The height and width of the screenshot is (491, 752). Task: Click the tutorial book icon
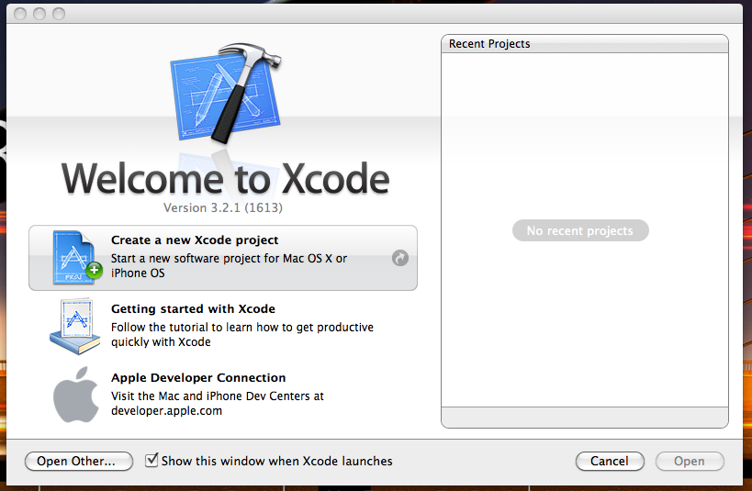tap(75, 326)
